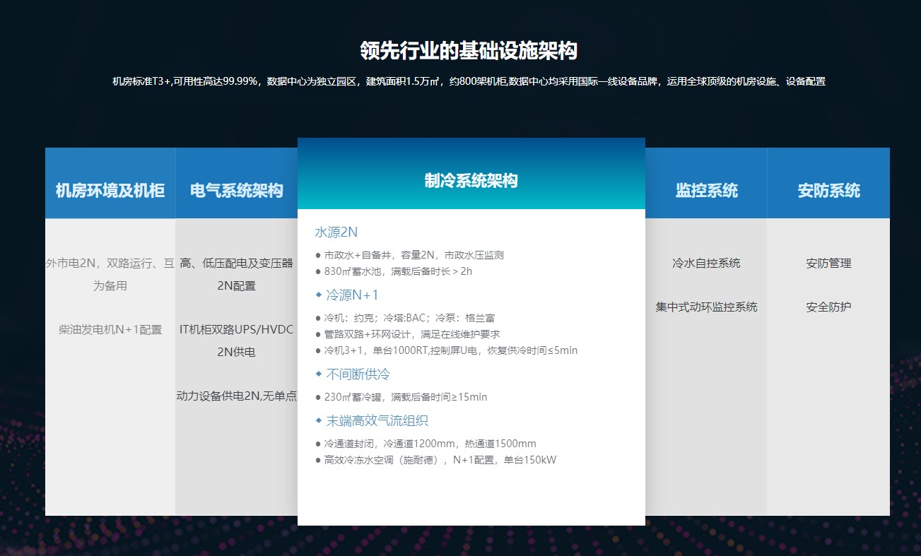Click the 领先行业的基础设施架构 heading
Image resolution: width=921 pixels, height=556 pixels.
click(x=469, y=51)
